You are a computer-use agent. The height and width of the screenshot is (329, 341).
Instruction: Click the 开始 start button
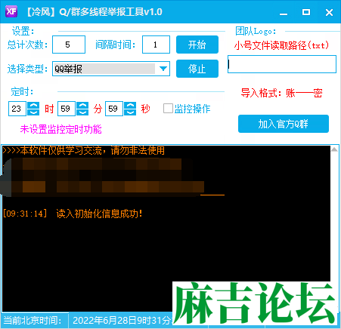(197, 45)
